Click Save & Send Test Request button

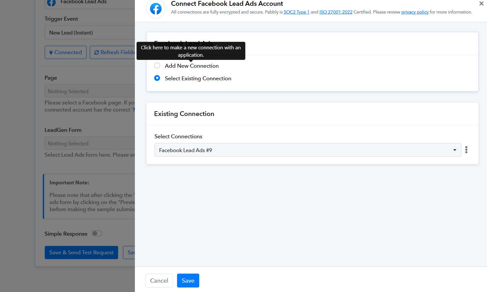tap(81, 252)
